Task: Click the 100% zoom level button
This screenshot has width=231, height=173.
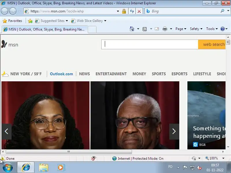Action: (x=212, y=158)
